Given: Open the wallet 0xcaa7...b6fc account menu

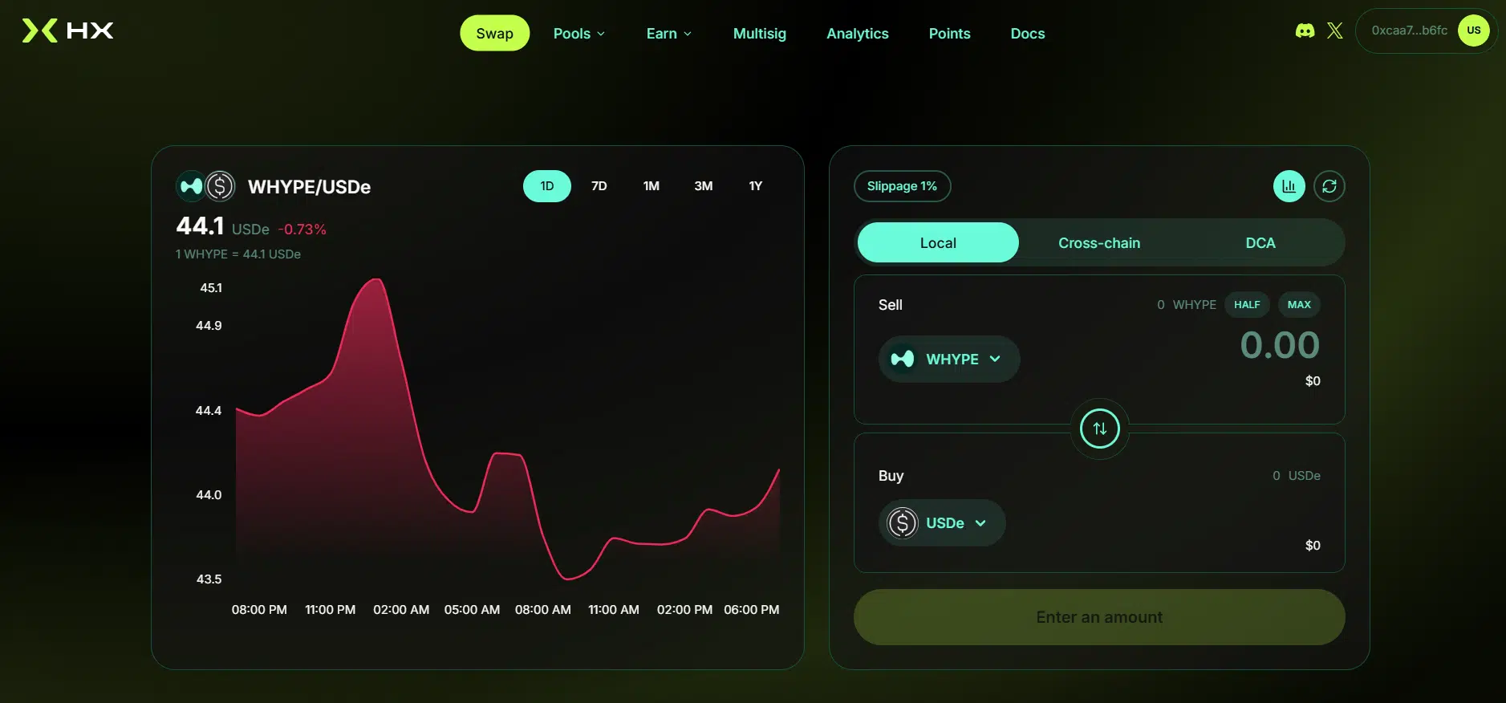Looking at the screenshot, I should tap(1426, 30).
